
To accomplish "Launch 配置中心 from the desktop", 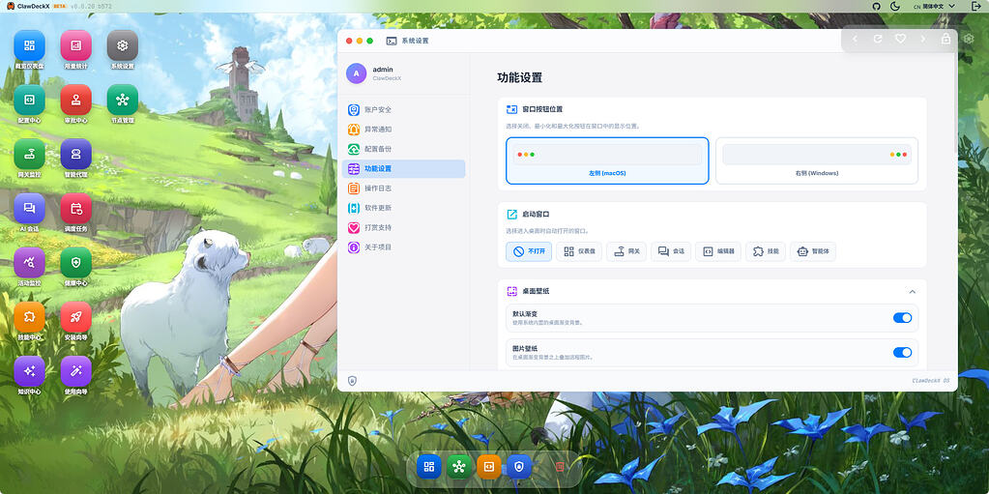I will [30, 100].
